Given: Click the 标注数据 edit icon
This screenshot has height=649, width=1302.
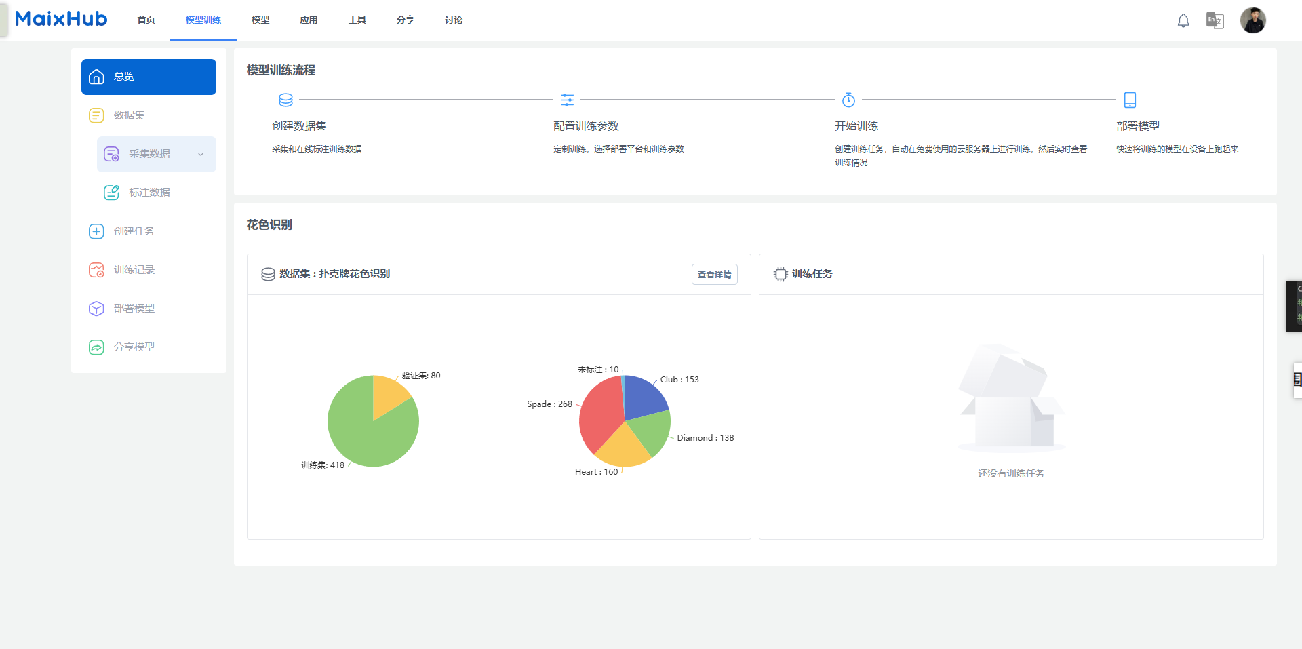Looking at the screenshot, I should [x=112, y=193].
